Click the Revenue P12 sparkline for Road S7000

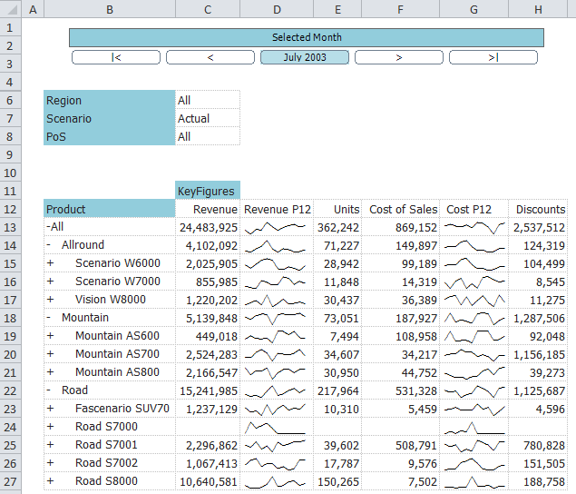coord(277,427)
